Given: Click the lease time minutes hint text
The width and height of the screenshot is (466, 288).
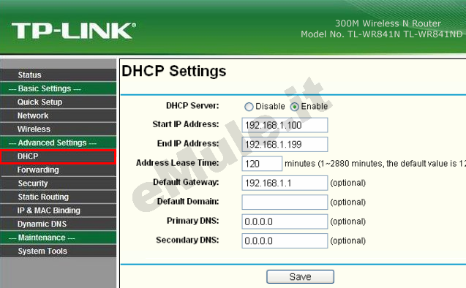Looking at the screenshot, I should click(x=375, y=164).
